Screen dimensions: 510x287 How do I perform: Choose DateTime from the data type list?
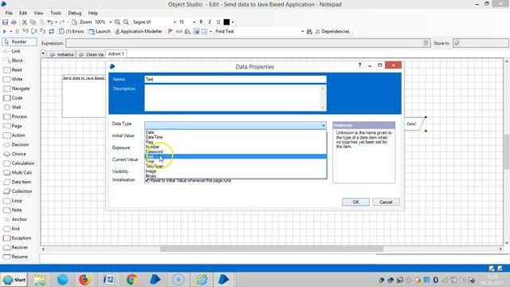coord(236,137)
